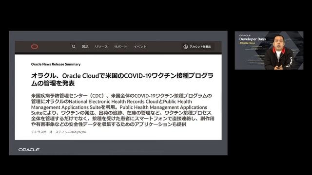The width and height of the screenshot is (312, 175).
Task: Select the presenter webcam thumbnail
Action: click(269, 51)
